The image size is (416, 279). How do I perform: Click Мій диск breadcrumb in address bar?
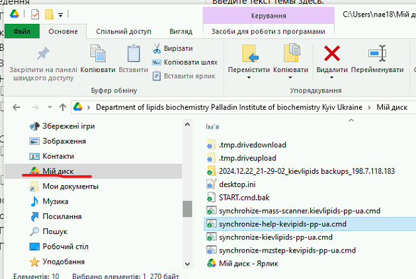pos(392,107)
